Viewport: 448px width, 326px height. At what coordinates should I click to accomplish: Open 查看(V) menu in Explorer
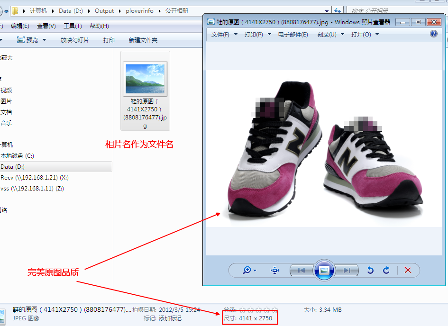46,26
